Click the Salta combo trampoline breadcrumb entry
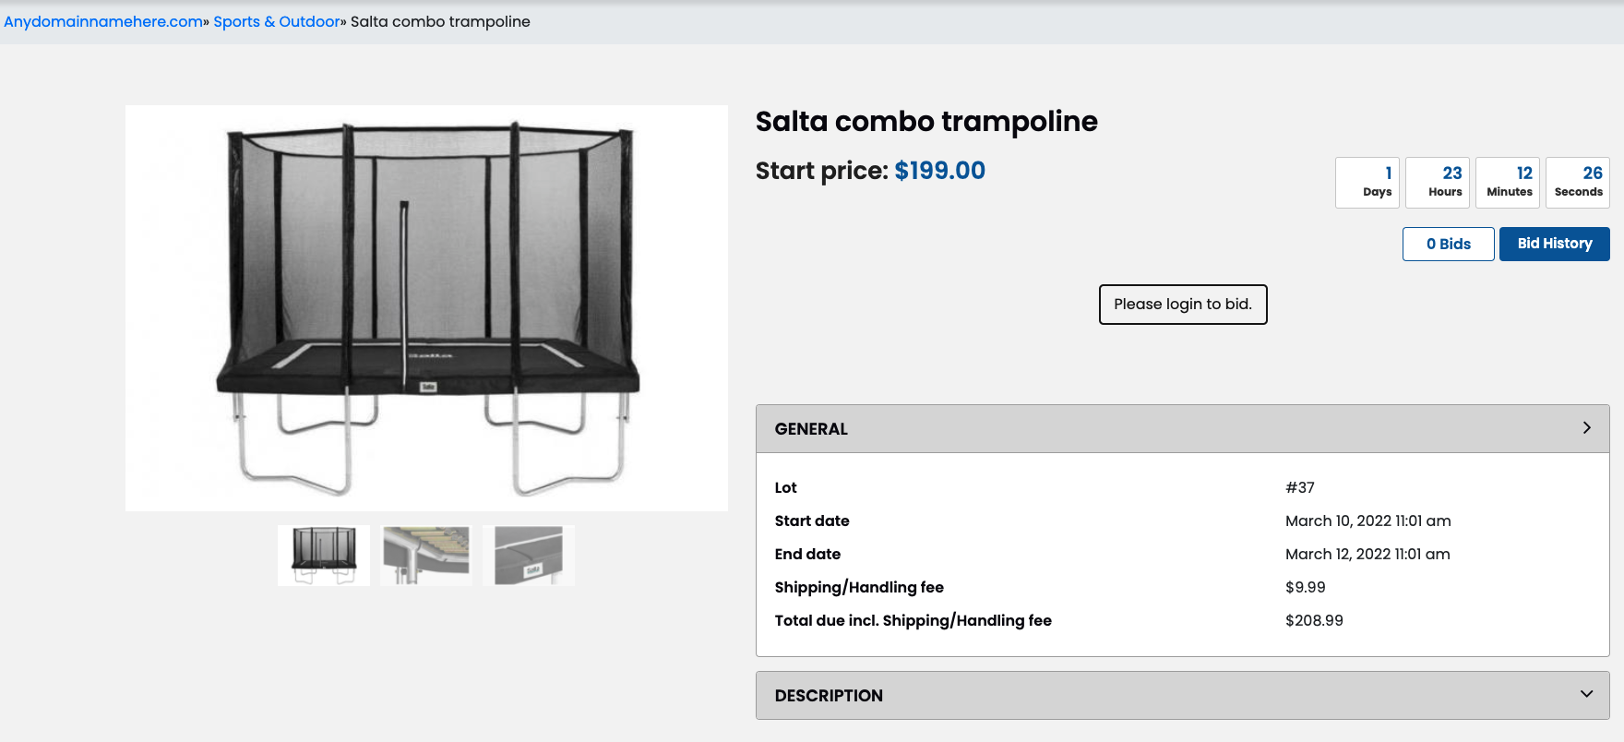The height and width of the screenshot is (742, 1624). coord(440,21)
